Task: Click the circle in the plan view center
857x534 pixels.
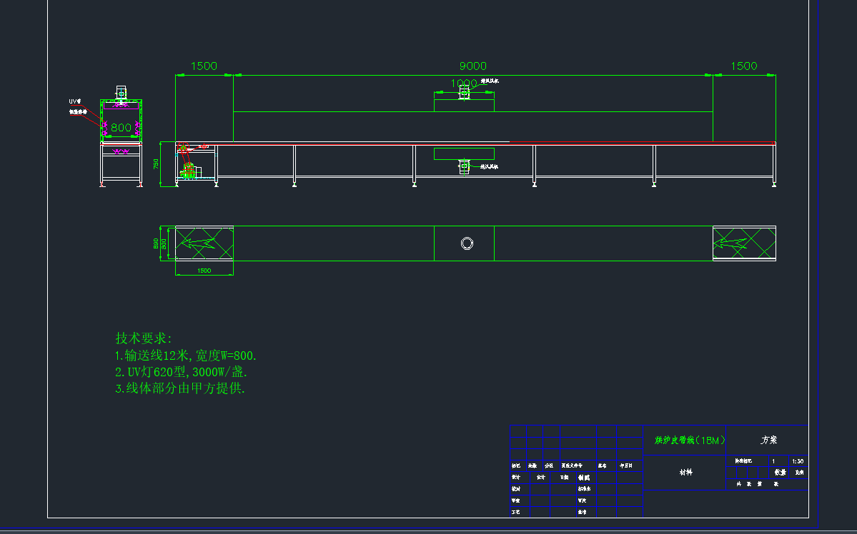Action: click(x=467, y=243)
